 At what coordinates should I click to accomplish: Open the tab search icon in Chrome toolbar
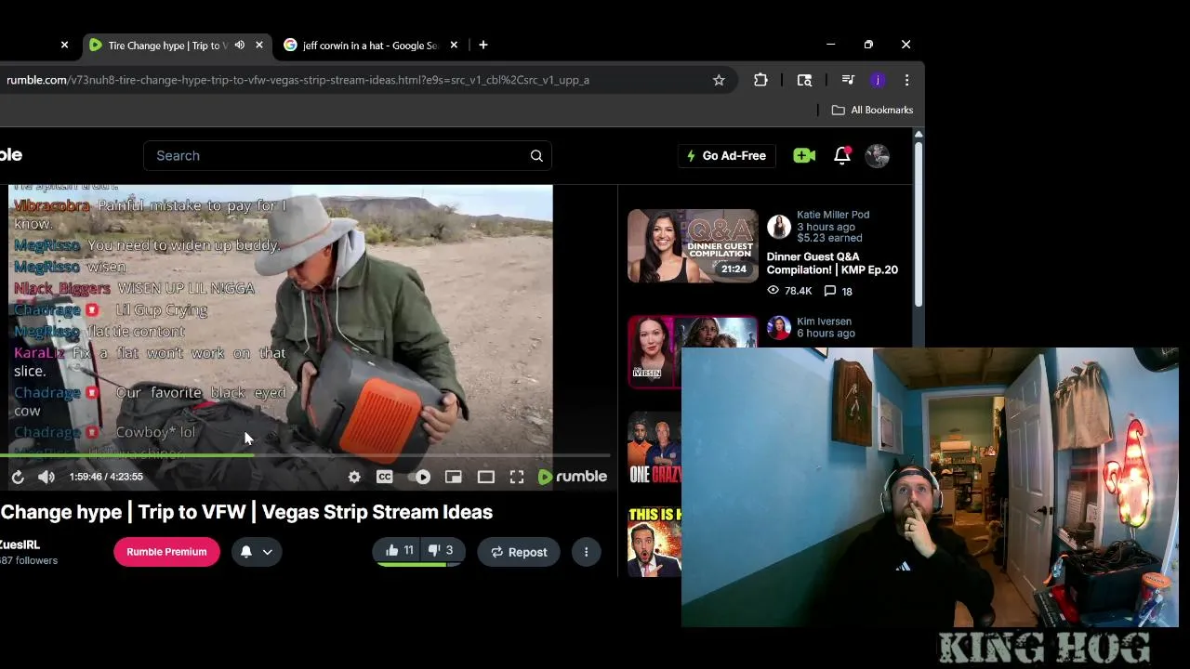click(x=804, y=80)
